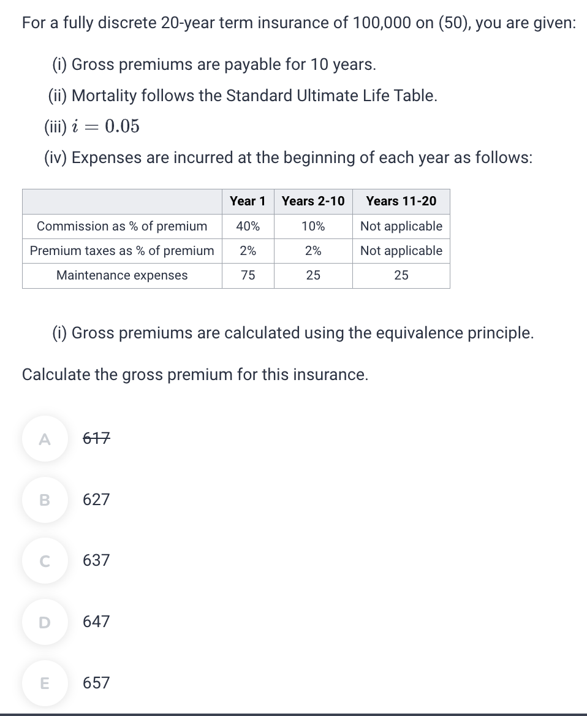
Task: Choose the answer value 657
Action: tap(96, 683)
